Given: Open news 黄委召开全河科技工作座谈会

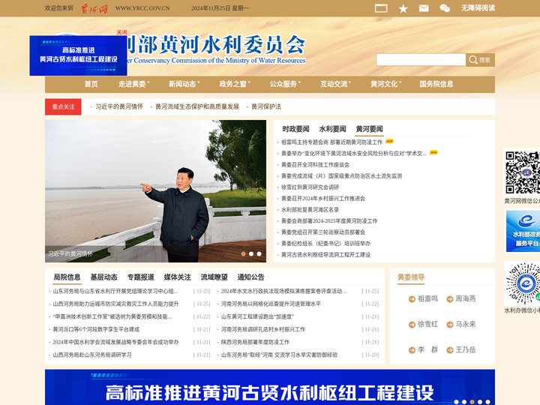Looking at the screenshot, I should (315, 164).
